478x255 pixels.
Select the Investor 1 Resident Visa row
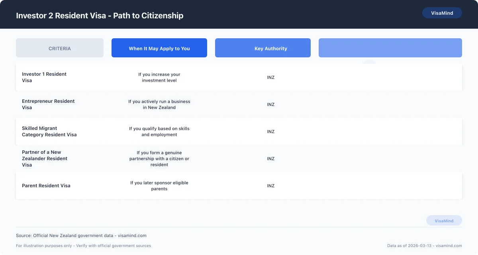44,77
